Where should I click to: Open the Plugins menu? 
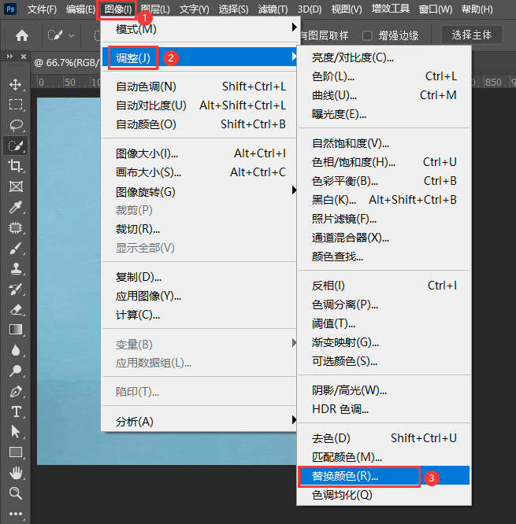[x=391, y=9]
